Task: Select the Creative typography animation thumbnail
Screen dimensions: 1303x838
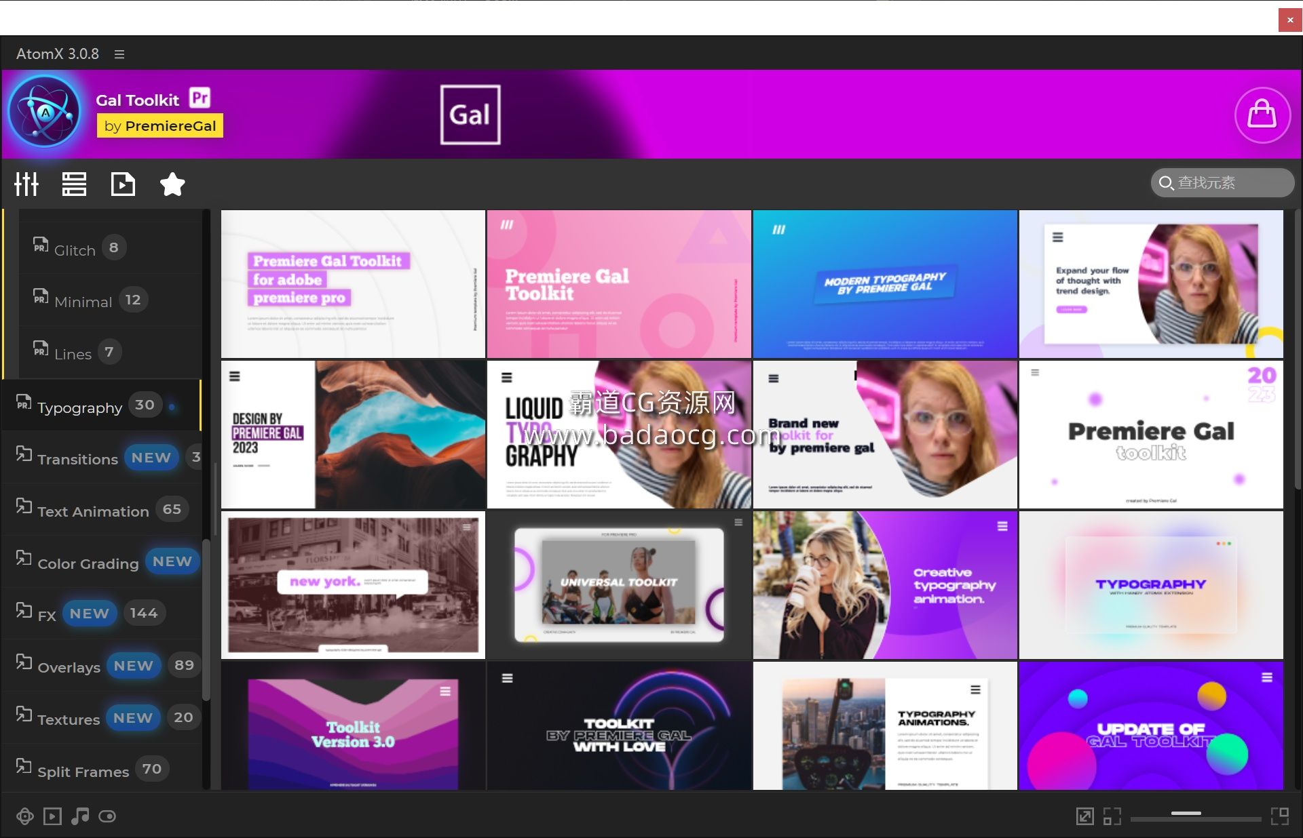Action: 885,585
